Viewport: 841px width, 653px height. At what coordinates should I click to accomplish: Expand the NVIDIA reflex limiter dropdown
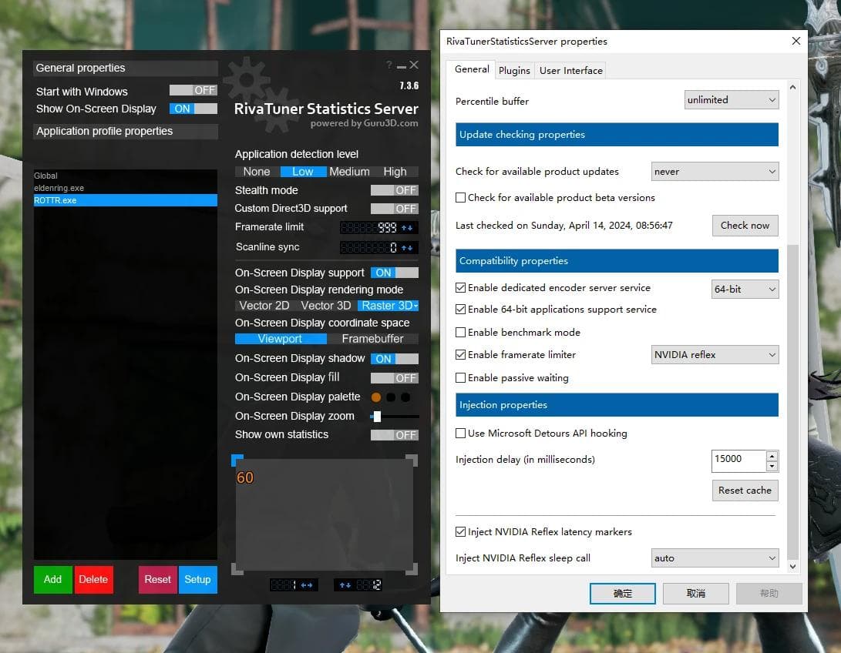coord(715,355)
